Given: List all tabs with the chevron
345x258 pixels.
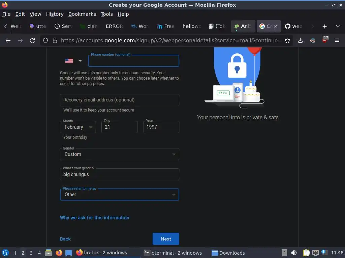Looking at the screenshot, I should (x=338, y=26).
